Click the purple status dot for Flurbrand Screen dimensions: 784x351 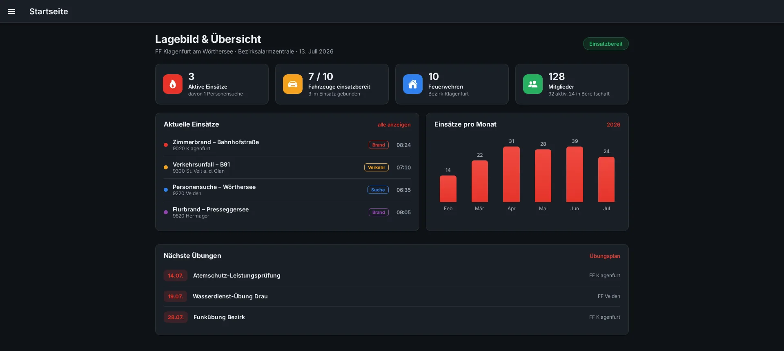(x=166, y=212)
